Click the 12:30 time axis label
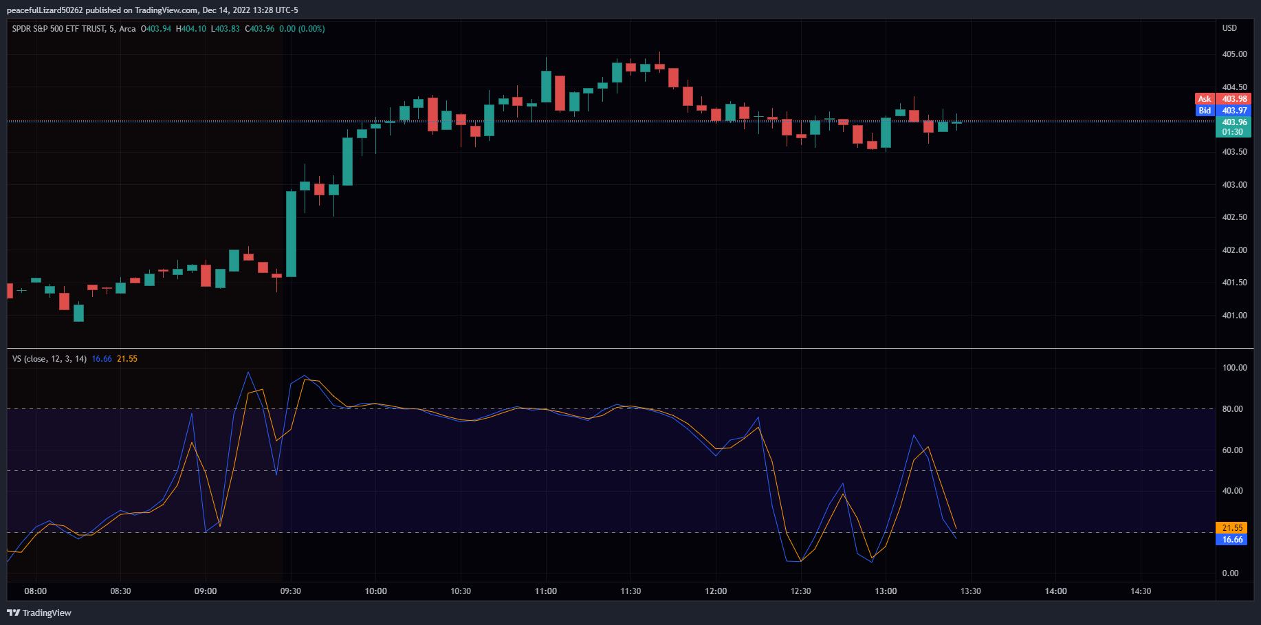The width and height of the screenshot is (1261, 625). [x=801, y=591]
